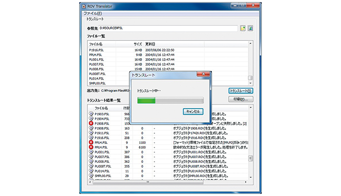The width and height of the screenshot is (341, 196).
Task: Click results horizontal scrollbar left arrow
Action: pos(90,182)
